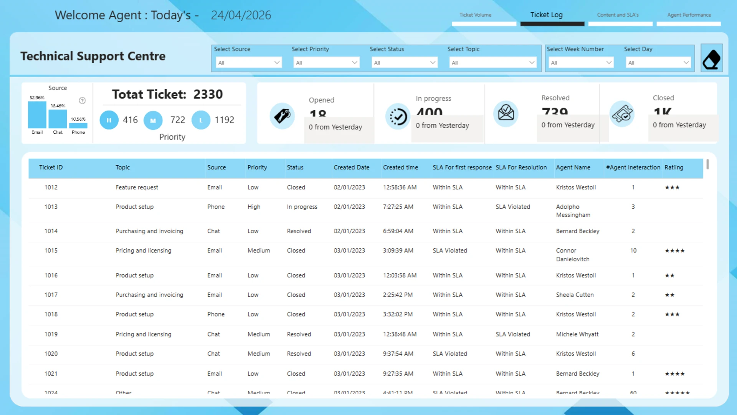
Task: Sort by the Created time column header
Action: point(400,168)
